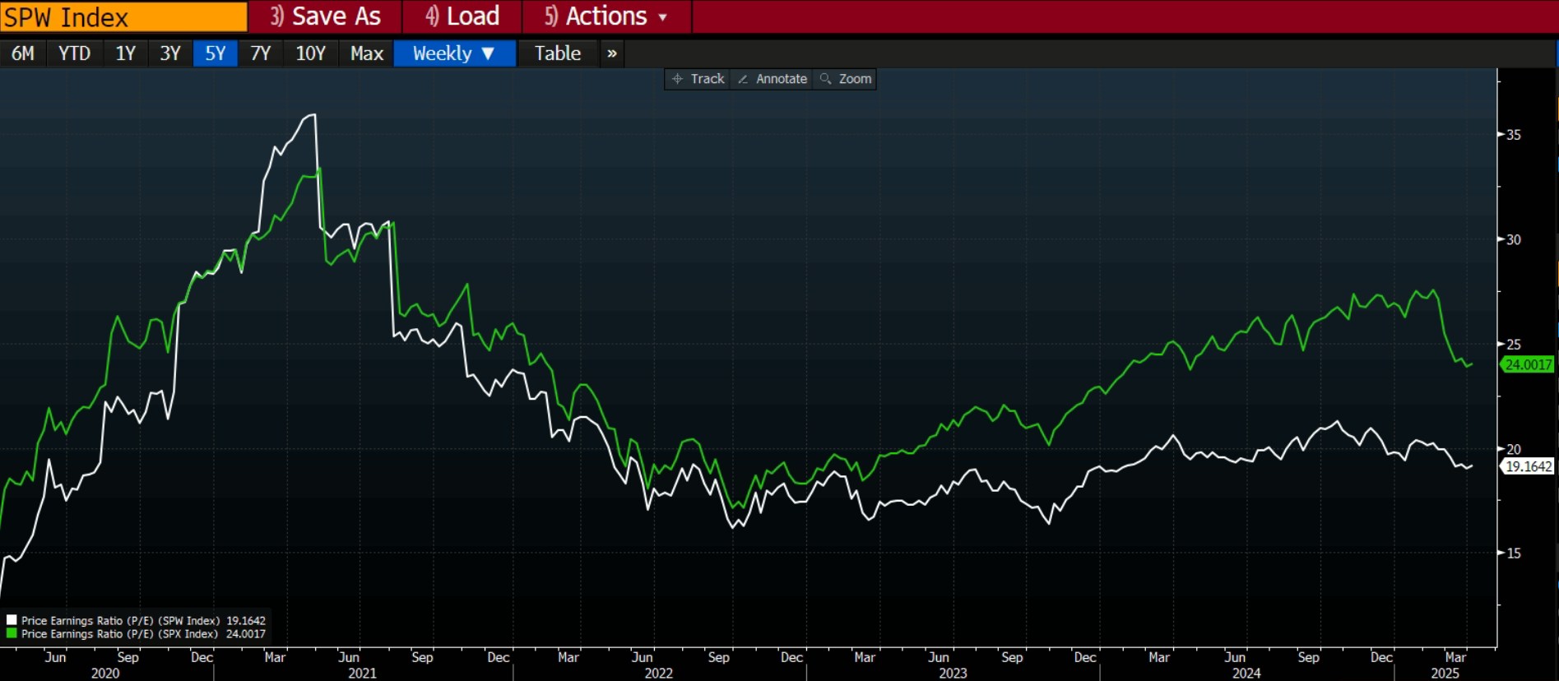1559x681 pixels.
Task: Activate the Annotate pencil tool
Action: 773,79
